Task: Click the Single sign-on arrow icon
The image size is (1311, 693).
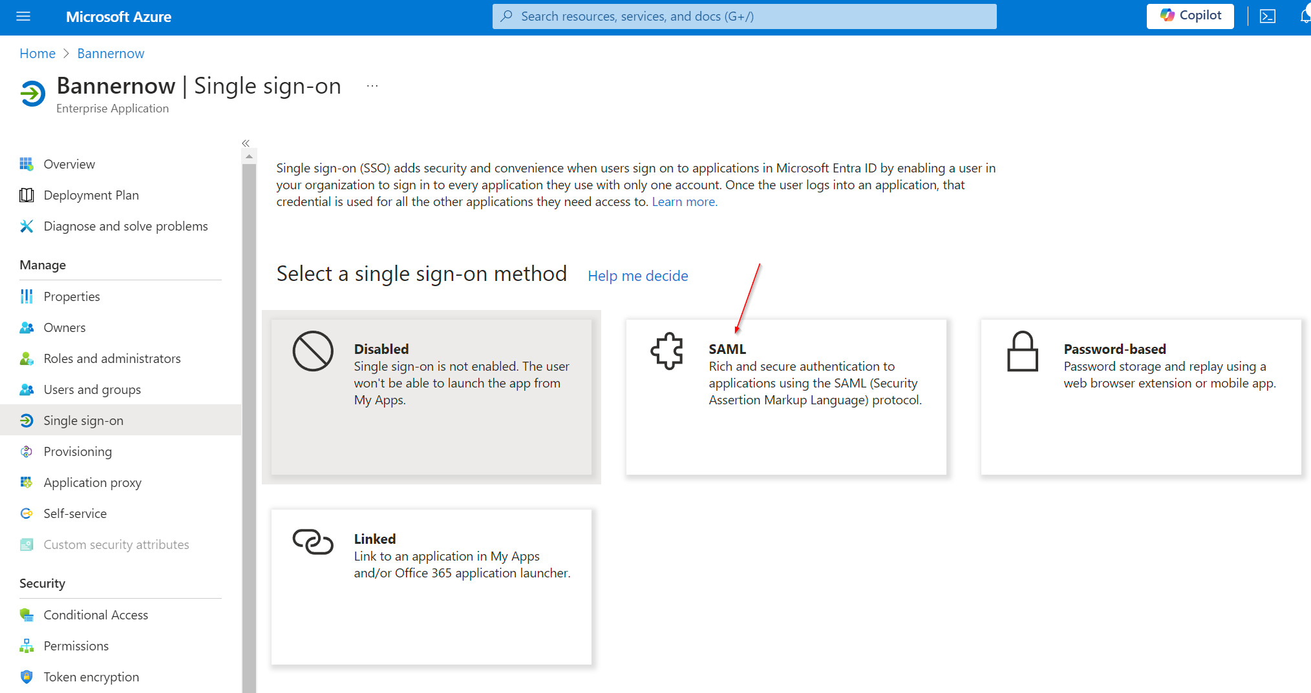Action: pos(27,420)
